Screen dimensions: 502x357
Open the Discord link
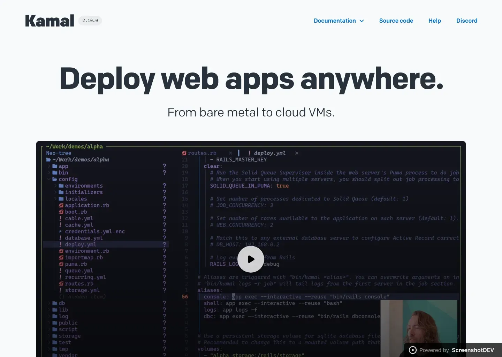[467, 21]
